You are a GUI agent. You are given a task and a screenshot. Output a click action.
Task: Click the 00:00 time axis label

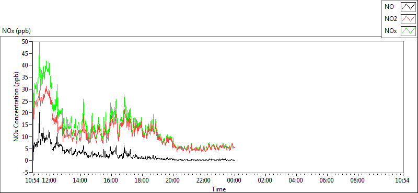[x=235, y=180]
